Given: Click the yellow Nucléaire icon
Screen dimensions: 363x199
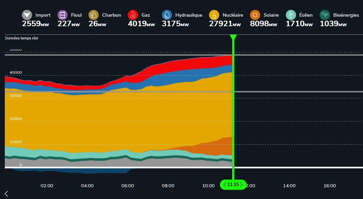Looking at the screenshot, I should point(214,15).
